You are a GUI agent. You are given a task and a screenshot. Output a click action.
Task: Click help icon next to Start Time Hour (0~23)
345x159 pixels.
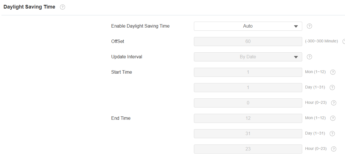click(x=334, y=103)
